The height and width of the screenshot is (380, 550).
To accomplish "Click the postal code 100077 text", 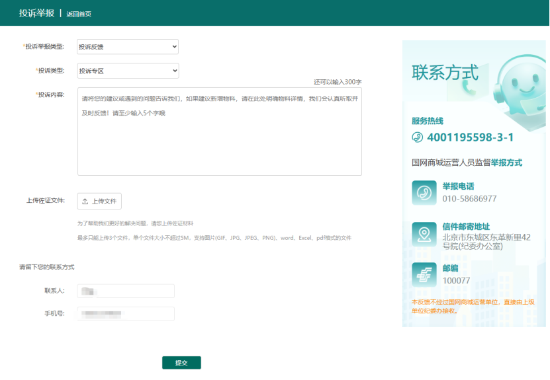I will coord(456,280).
